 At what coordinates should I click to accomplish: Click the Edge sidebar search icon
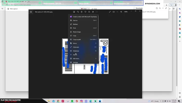(x=180, y=9)
